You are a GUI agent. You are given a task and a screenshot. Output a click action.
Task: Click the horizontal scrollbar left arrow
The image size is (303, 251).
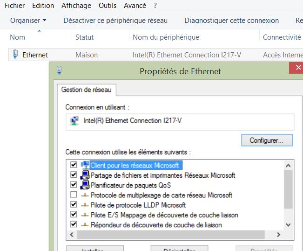(72, 235)
